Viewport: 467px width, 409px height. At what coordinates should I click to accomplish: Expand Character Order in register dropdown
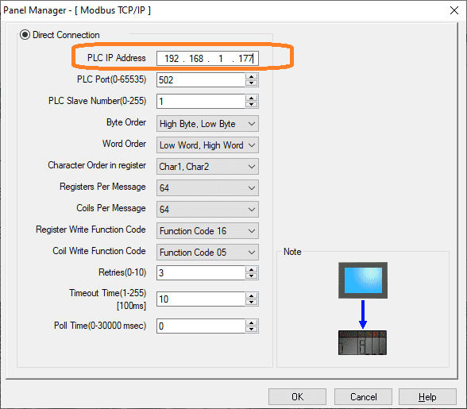point(207,167)
